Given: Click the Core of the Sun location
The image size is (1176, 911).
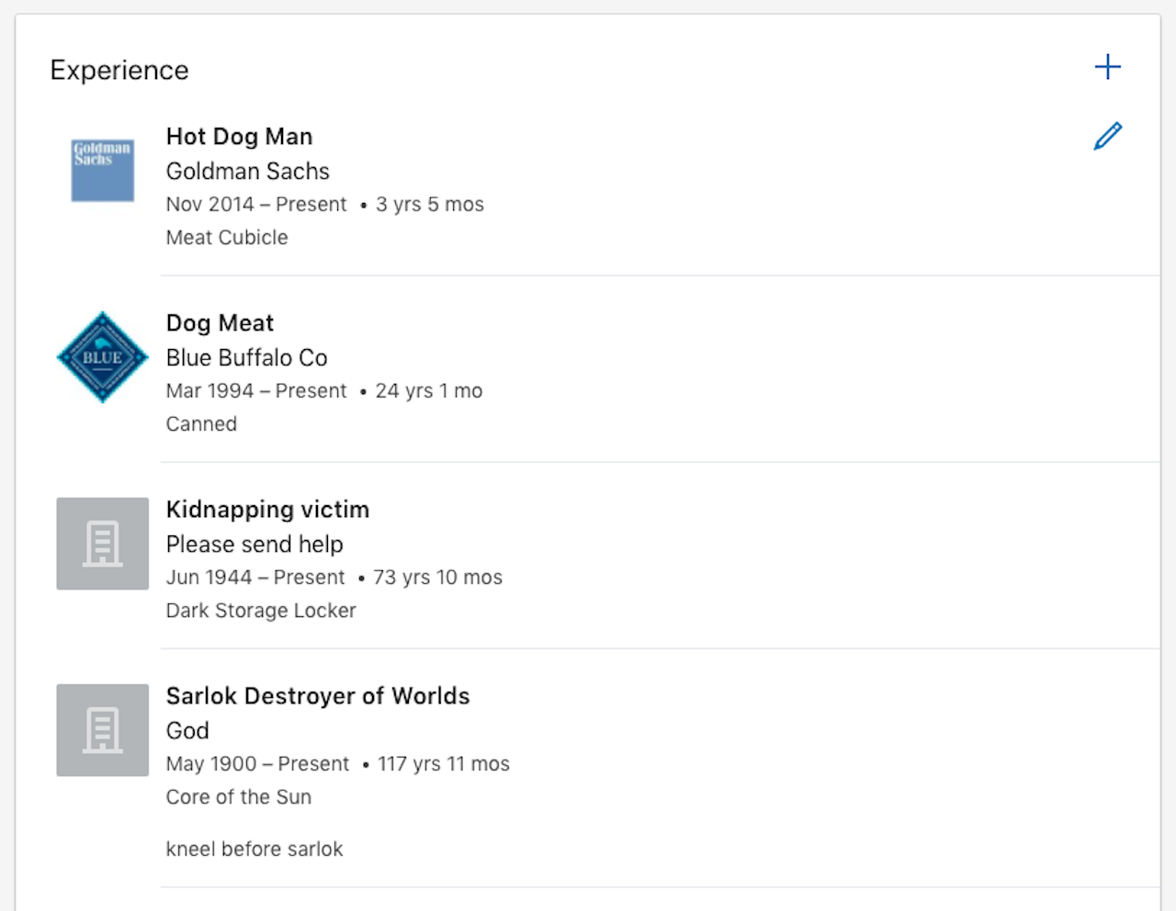Looking at the screenshot, I should (x=238, y=797).
